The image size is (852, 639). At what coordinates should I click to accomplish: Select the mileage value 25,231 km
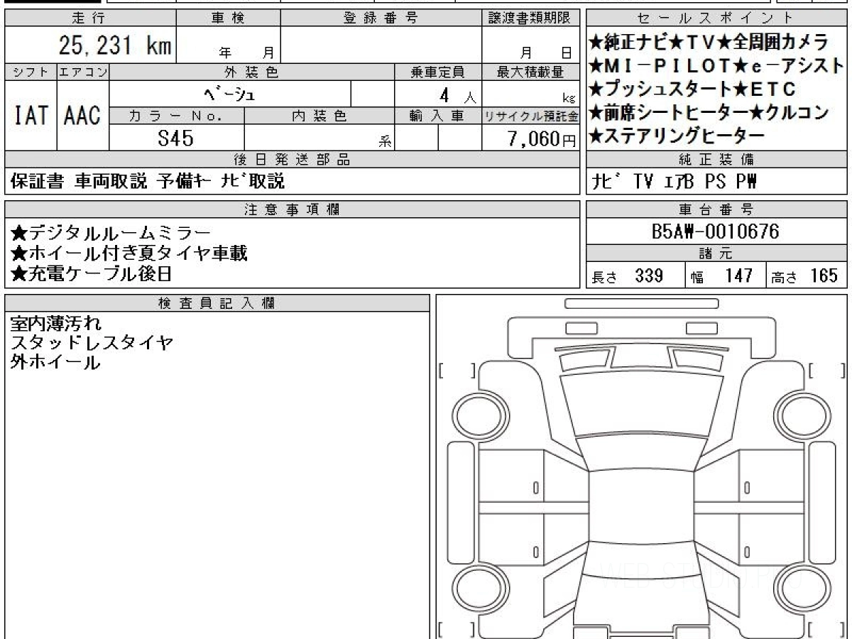[x=114, y=45]
